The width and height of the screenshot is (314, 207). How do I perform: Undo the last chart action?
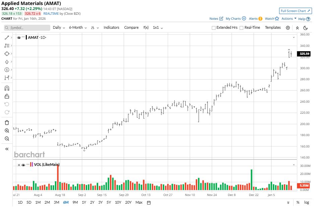[x=7, y=104]
